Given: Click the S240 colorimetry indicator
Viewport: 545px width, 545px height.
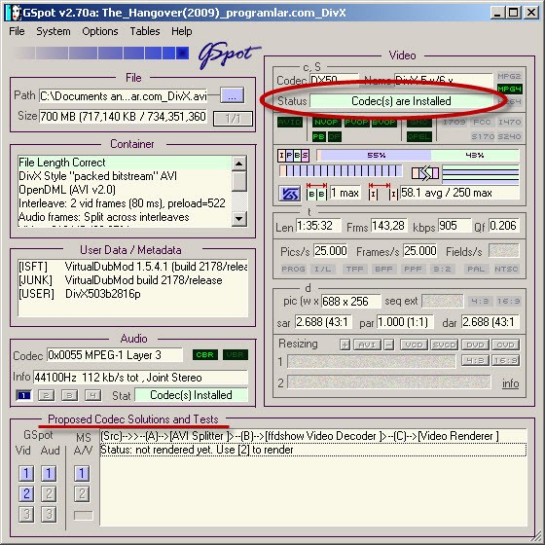Looking at the screenshot, I should (509, 136).
